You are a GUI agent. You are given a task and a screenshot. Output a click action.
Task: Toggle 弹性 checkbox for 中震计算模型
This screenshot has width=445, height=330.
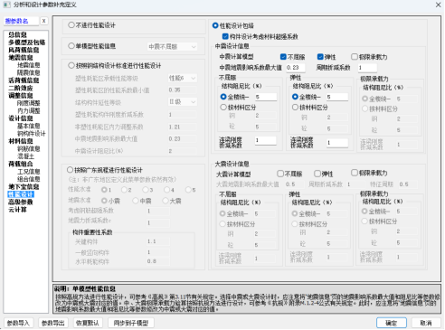[x=320, y=57]
